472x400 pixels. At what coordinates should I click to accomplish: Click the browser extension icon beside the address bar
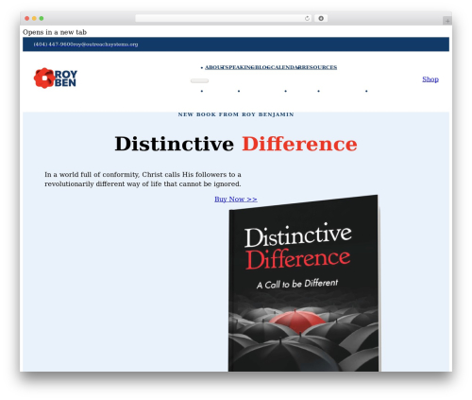(x=321, y=19)
